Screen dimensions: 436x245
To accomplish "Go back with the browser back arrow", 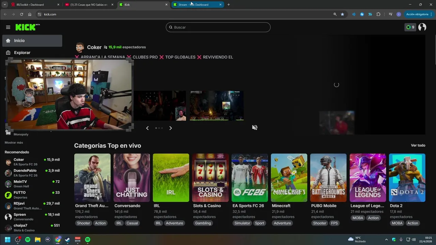I will pyautogui.click(x=5, y=14).
